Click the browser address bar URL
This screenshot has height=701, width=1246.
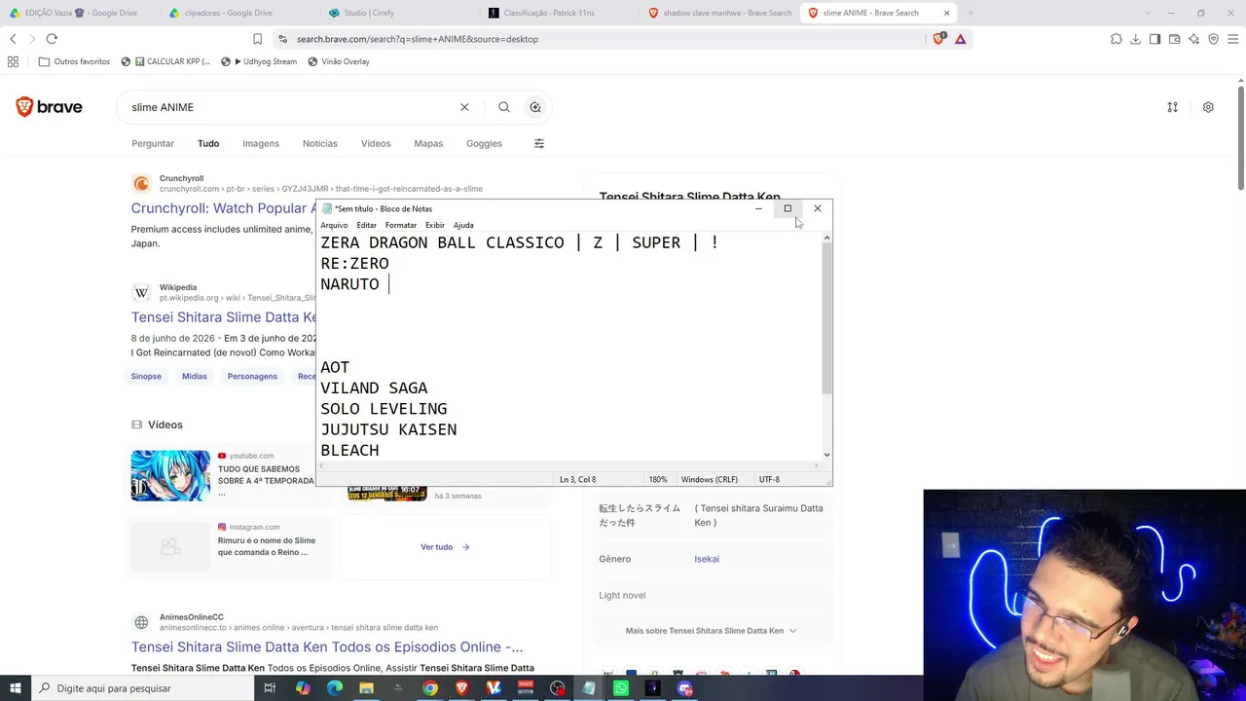[418, 39]
